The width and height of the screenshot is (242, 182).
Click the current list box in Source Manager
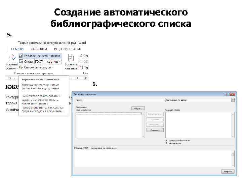point(200,125)
